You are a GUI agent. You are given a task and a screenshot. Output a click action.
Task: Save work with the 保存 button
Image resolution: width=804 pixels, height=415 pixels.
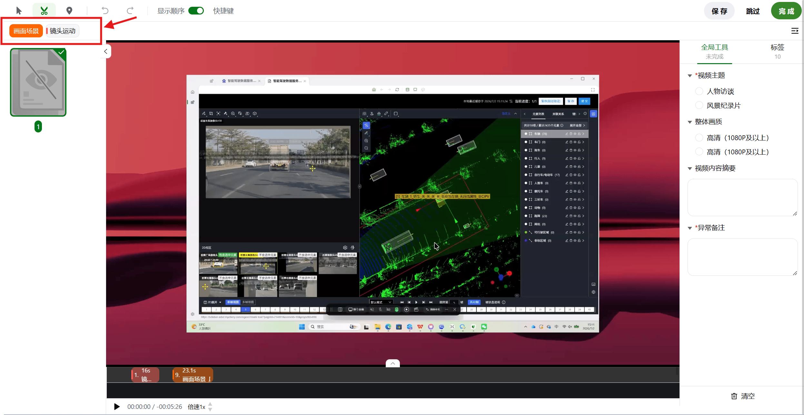point(719,11)
